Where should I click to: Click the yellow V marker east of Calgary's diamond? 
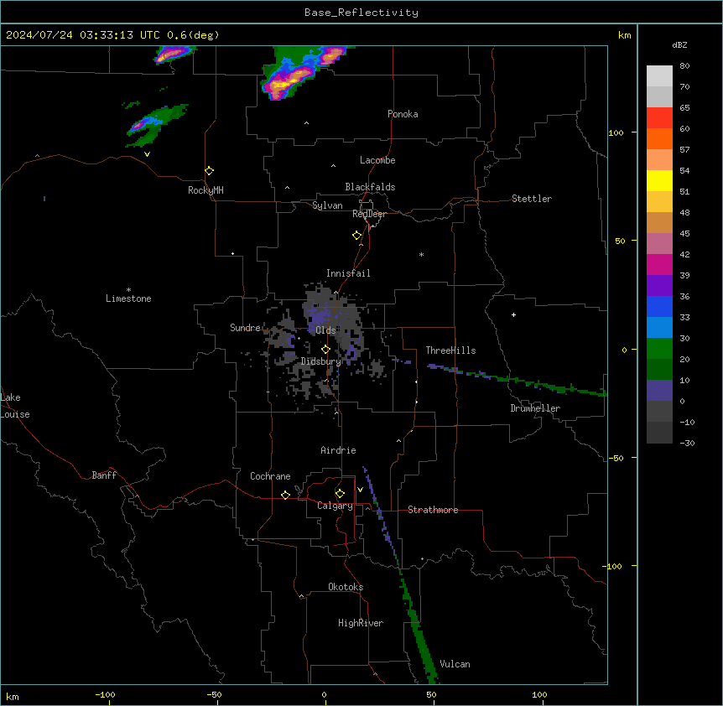pyautogui.click(x=360, y=490)
